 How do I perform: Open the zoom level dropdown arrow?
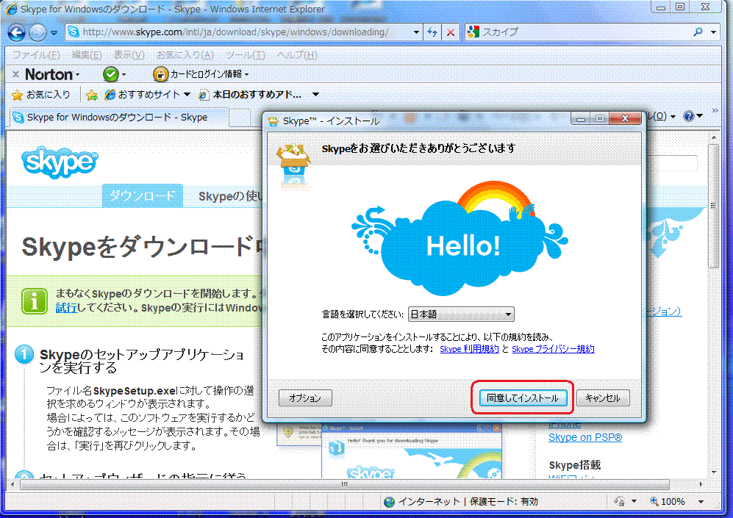click(701, 502)
